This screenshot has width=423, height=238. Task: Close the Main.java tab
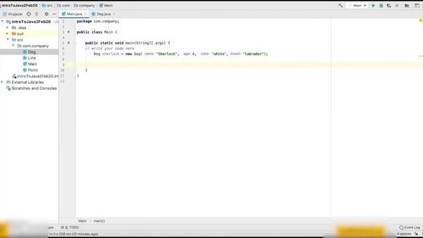(85, 14)
